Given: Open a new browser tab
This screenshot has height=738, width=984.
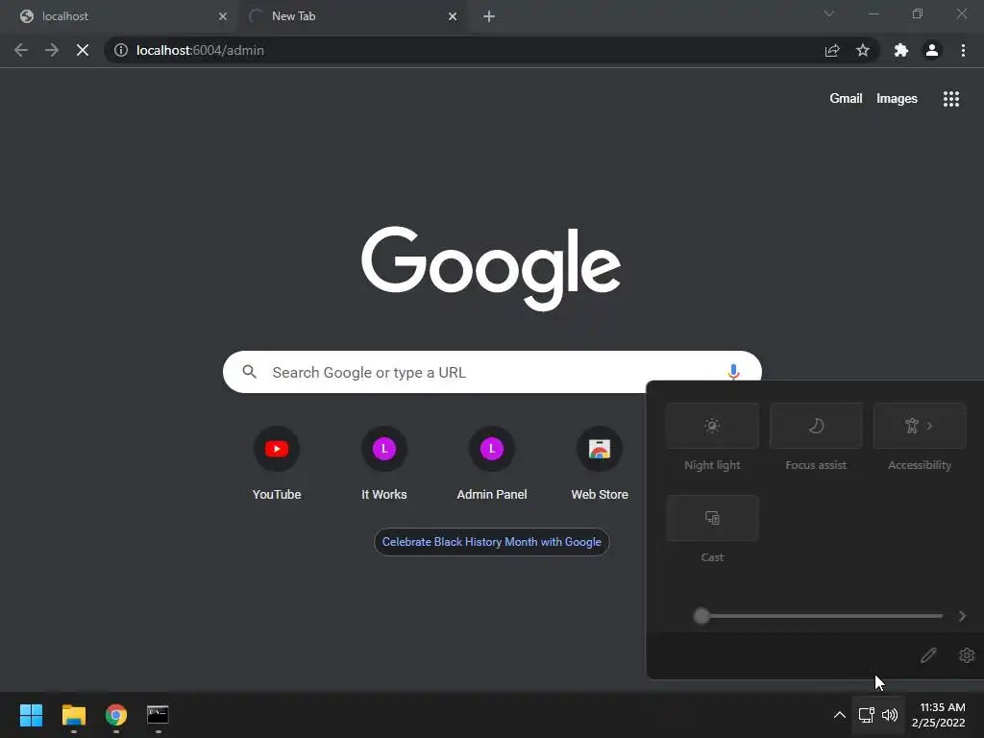Looking at the screenshot, I should (x=489, y=16).
